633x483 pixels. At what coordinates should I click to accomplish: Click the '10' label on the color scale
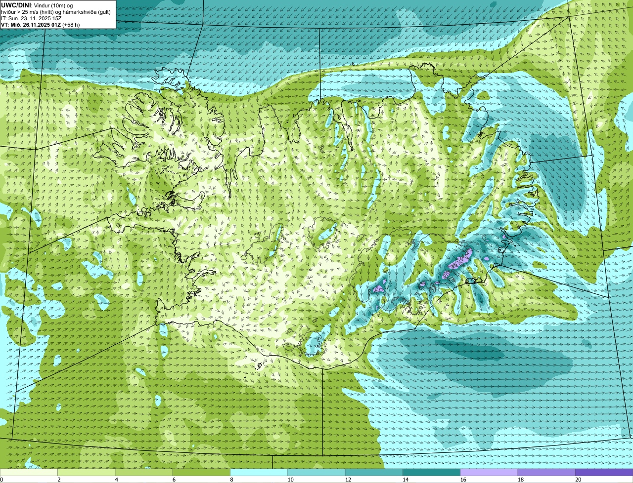tap(290, 480)
